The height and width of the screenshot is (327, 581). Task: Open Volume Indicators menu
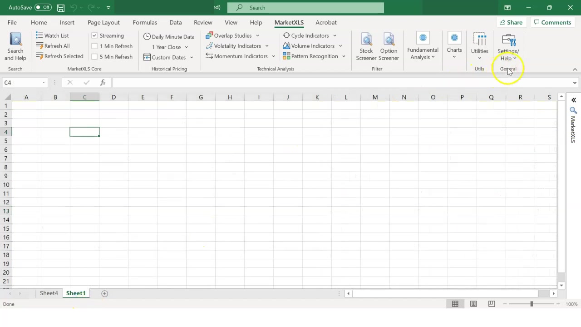(x=312, y=46)
